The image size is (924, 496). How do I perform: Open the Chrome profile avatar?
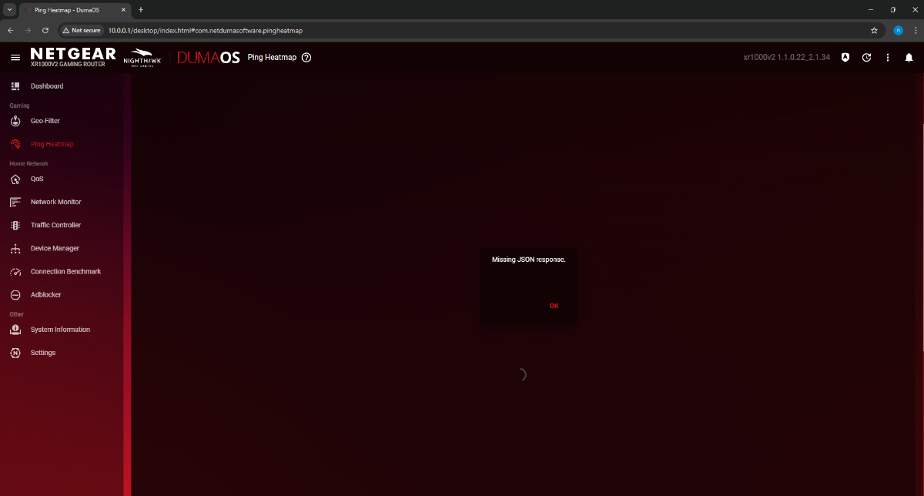tap(898, 31)
